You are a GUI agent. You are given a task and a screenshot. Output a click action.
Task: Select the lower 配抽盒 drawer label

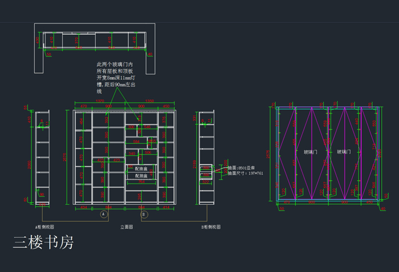coord(141,176)
